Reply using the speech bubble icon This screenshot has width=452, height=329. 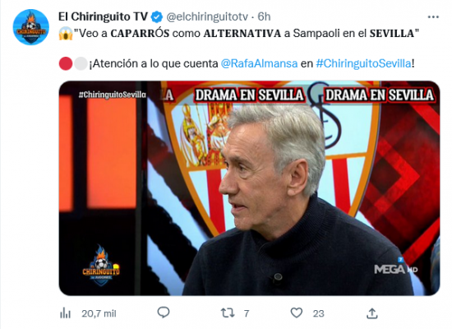click(164, 313)
